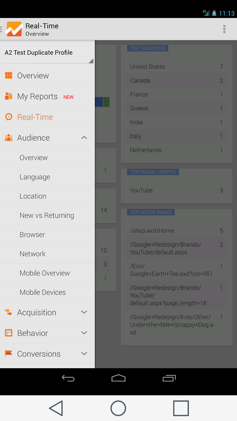Click the Behavior layout icon
The height and width of the screenshot is (421, 237).
(9, 333)
